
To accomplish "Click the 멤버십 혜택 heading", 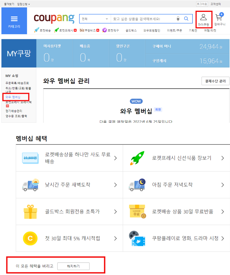I will pyautogui.click(x=32, y=138).
